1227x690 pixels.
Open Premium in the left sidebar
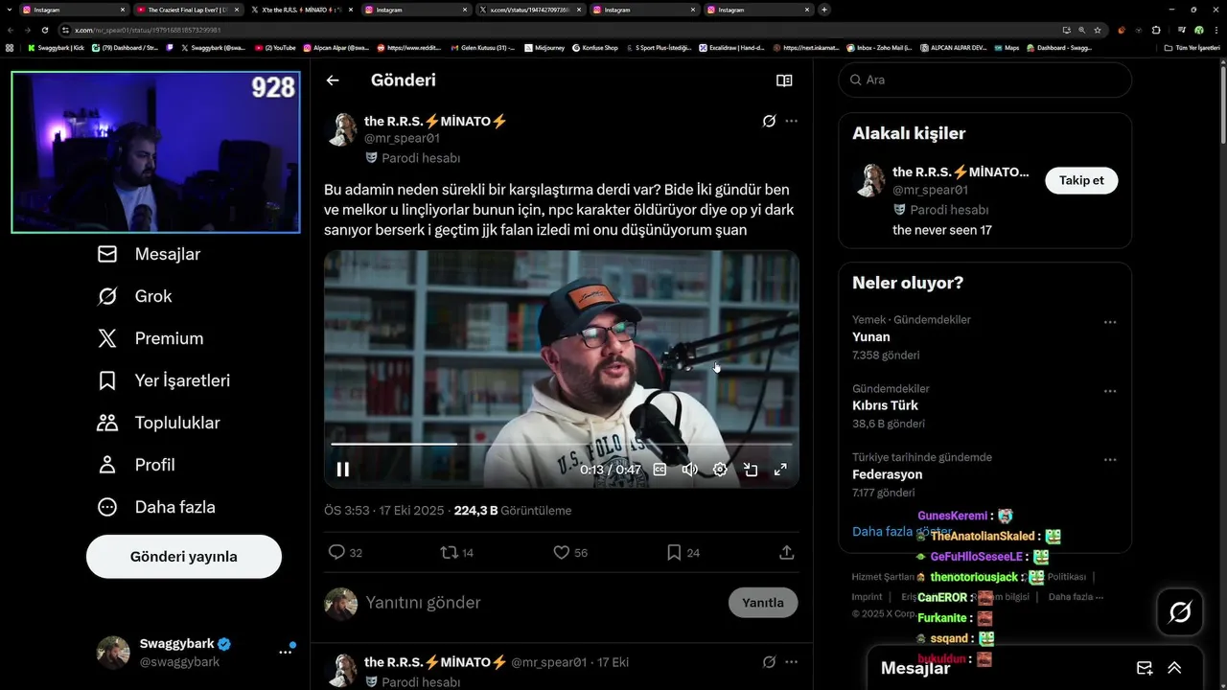[x=150, y=338]
